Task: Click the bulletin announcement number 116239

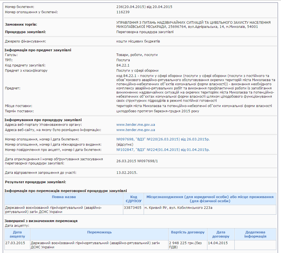Action: (x=123, y=12)
